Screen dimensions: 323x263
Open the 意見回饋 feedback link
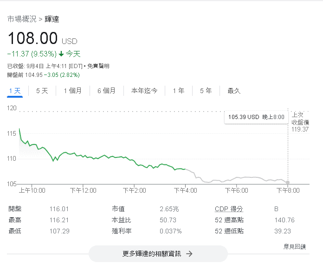click(x=295, y=246)
